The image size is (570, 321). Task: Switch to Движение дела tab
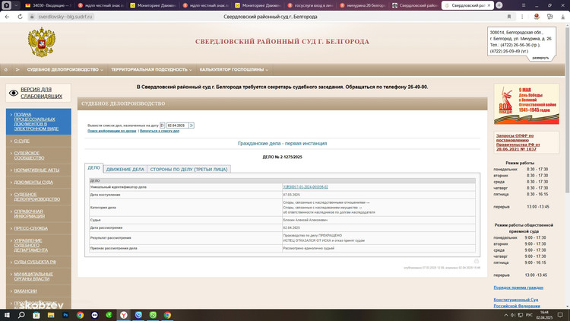pyautogui.click(x=125, y=169)
